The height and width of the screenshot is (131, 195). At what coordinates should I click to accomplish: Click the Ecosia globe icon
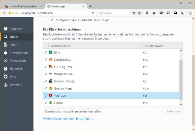click(51, 103)
